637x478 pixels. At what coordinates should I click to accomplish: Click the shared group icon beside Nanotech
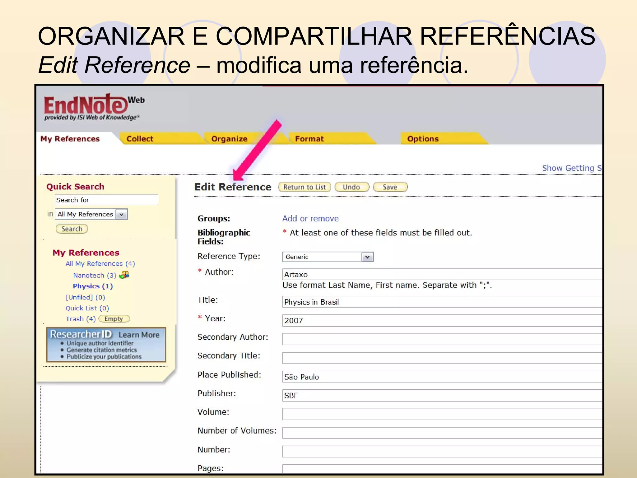point(124,275)
